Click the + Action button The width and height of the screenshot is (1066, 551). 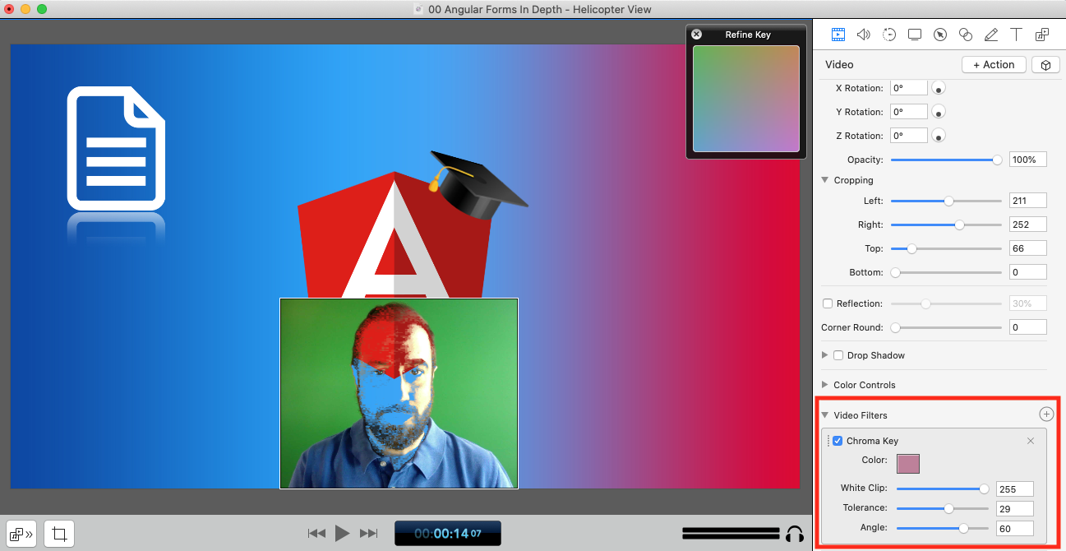coord(994,65)
